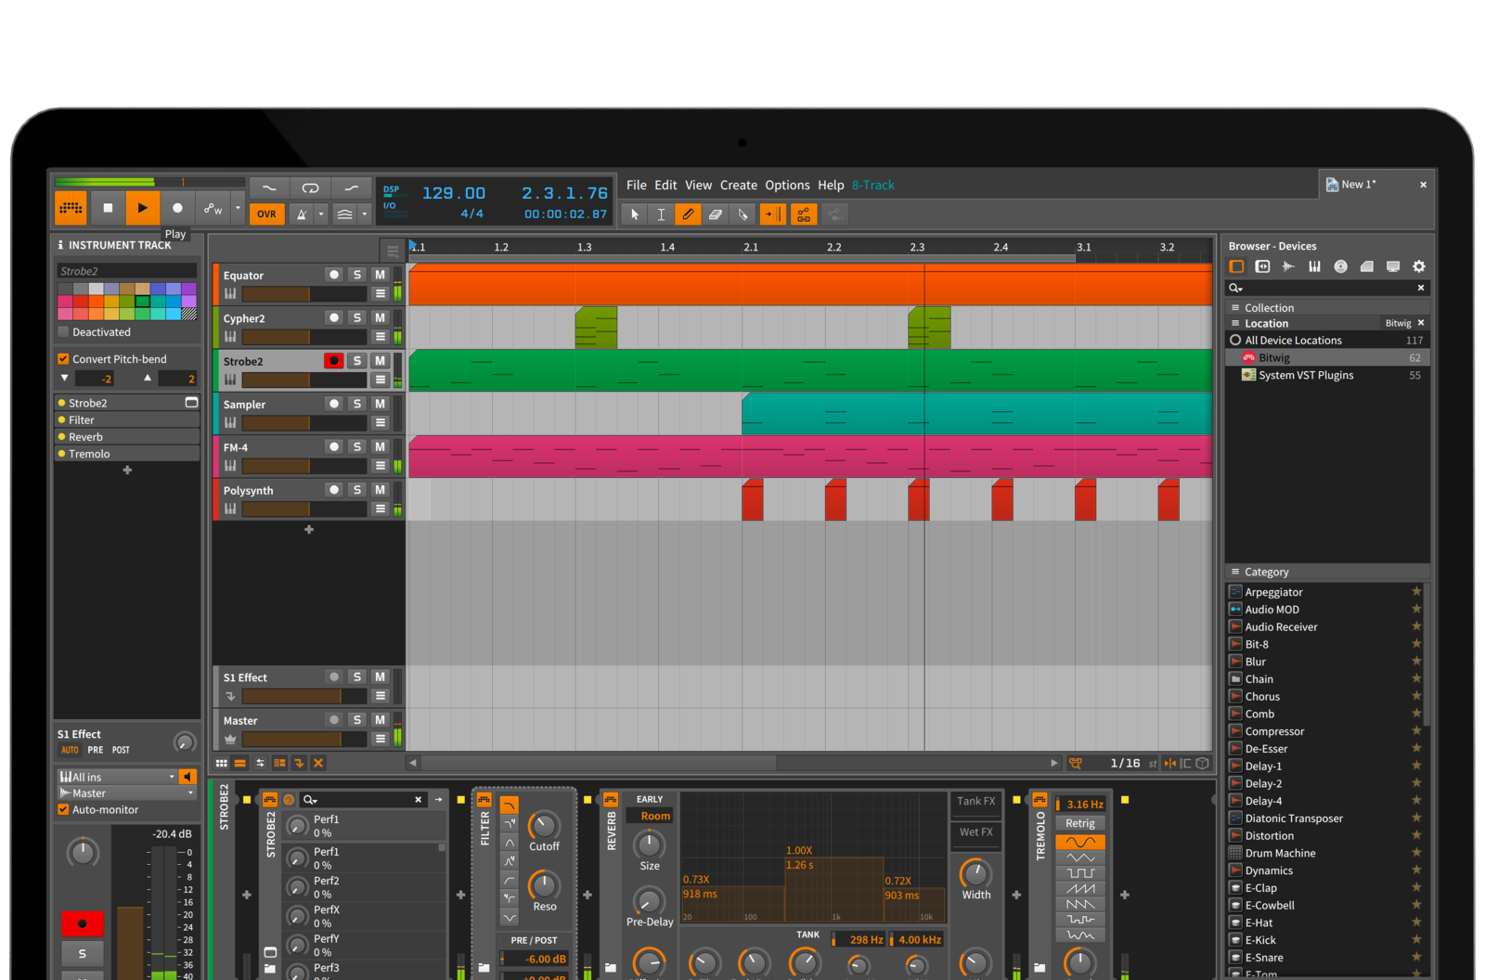Screen dimensions: 1485x980
Task: Select the Pointer arrow tool
Action: point(634,215)
